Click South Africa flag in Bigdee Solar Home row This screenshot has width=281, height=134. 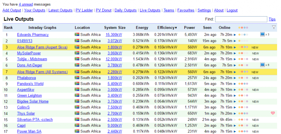pyautogui.click(x=77, y=101)
